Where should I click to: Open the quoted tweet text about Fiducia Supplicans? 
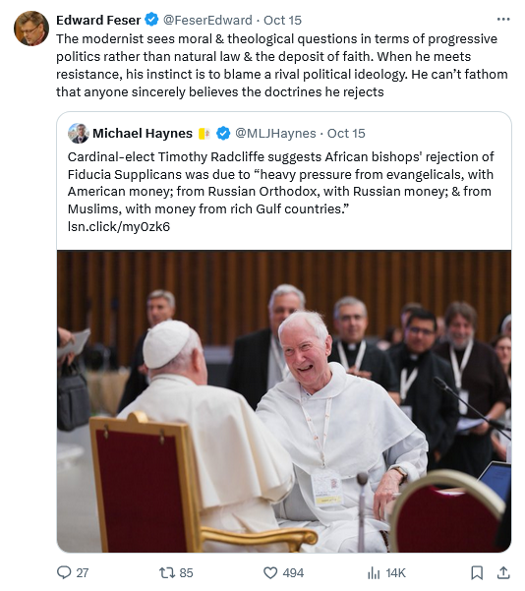(281, 183)
